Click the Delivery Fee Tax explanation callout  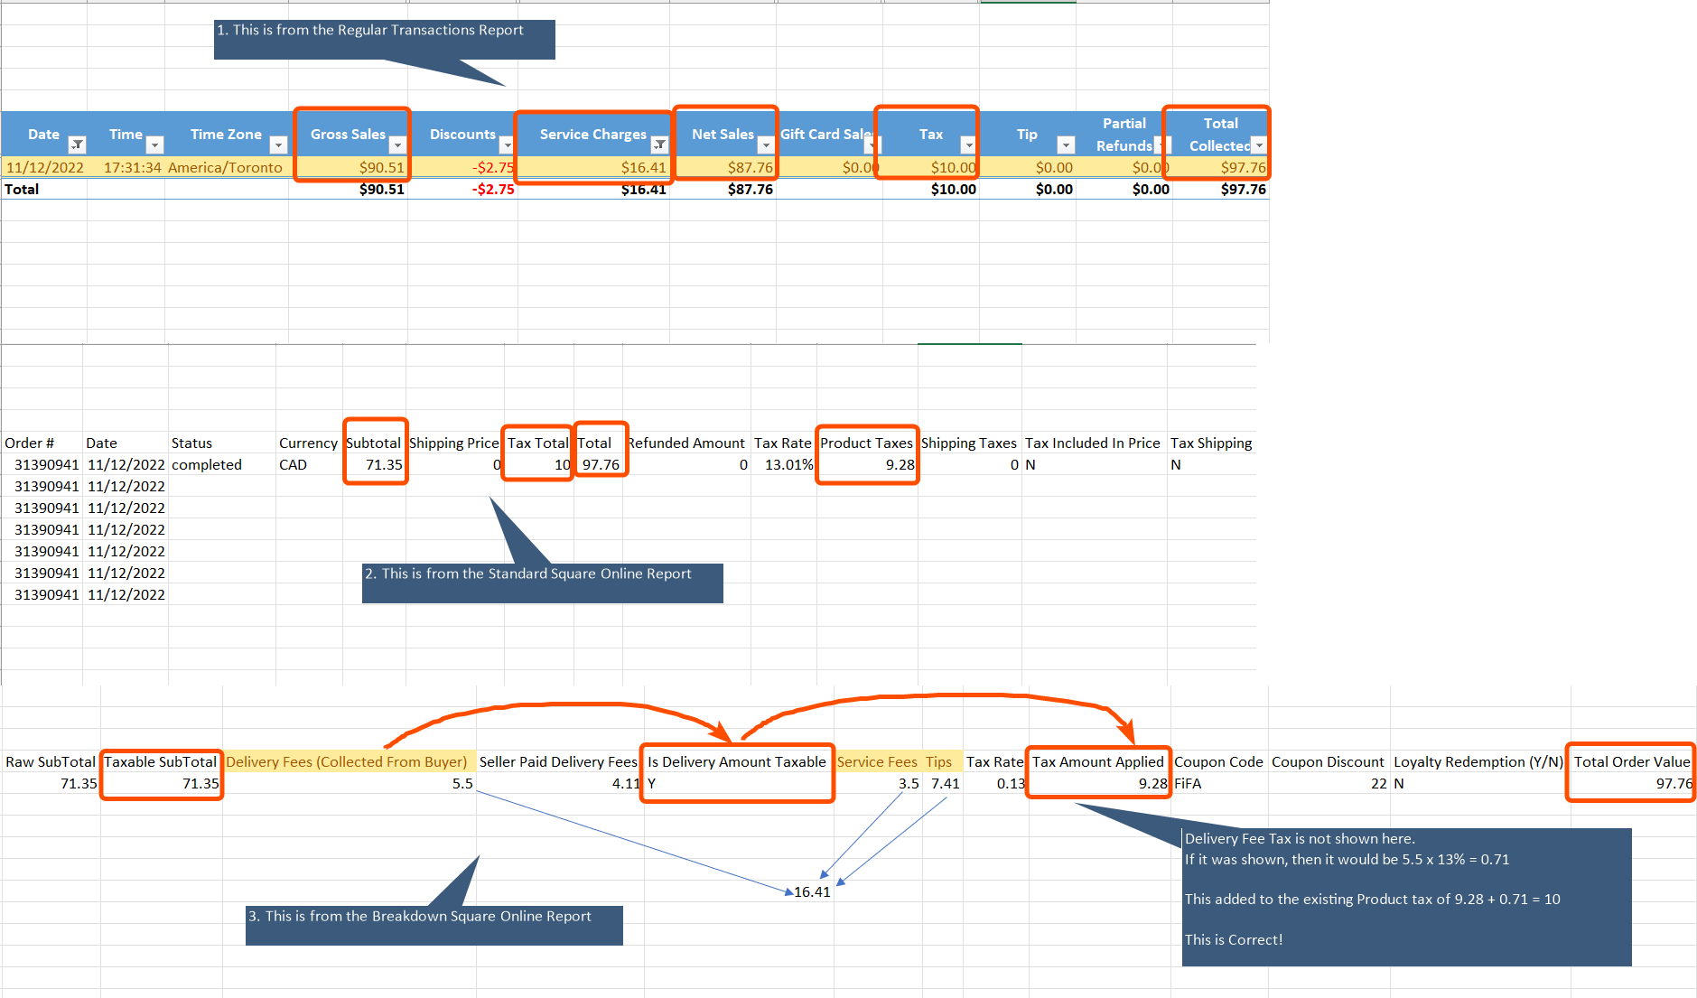(x=1405, y=896)
